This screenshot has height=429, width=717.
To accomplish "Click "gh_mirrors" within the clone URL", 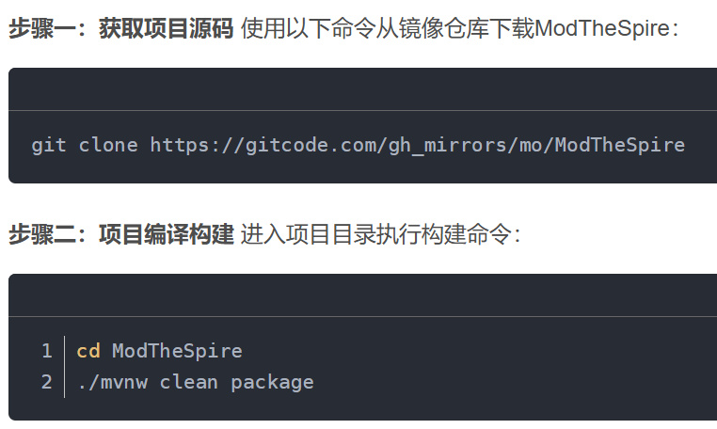I will (445, 145).
